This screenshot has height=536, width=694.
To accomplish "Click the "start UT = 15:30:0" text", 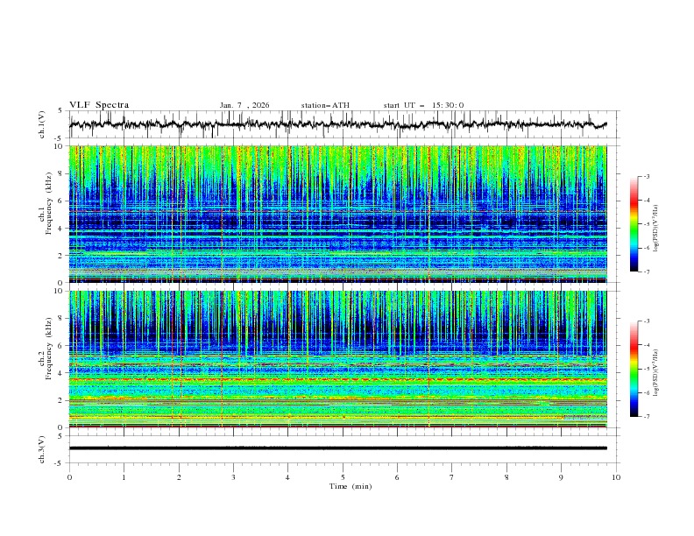I will point(423,105).
